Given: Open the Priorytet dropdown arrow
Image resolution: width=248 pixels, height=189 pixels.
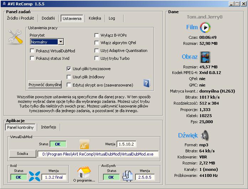Looking at the screenshot, I should (x=61, y=42).
